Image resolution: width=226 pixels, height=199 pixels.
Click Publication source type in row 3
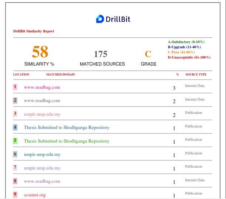194,113
